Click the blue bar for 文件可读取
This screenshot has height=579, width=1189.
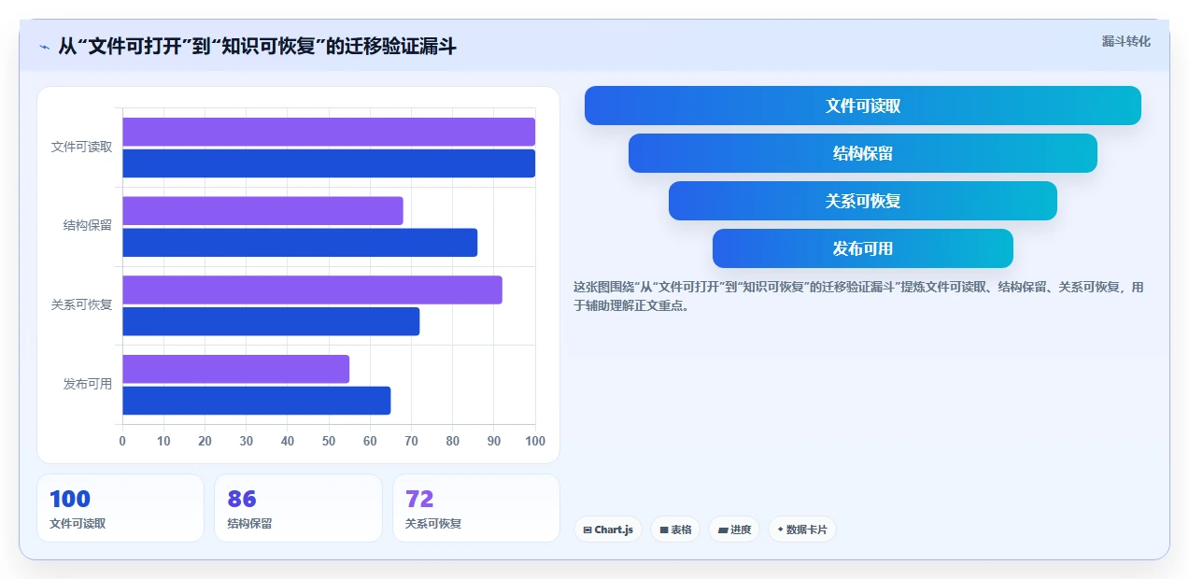[x=329, y=163]
